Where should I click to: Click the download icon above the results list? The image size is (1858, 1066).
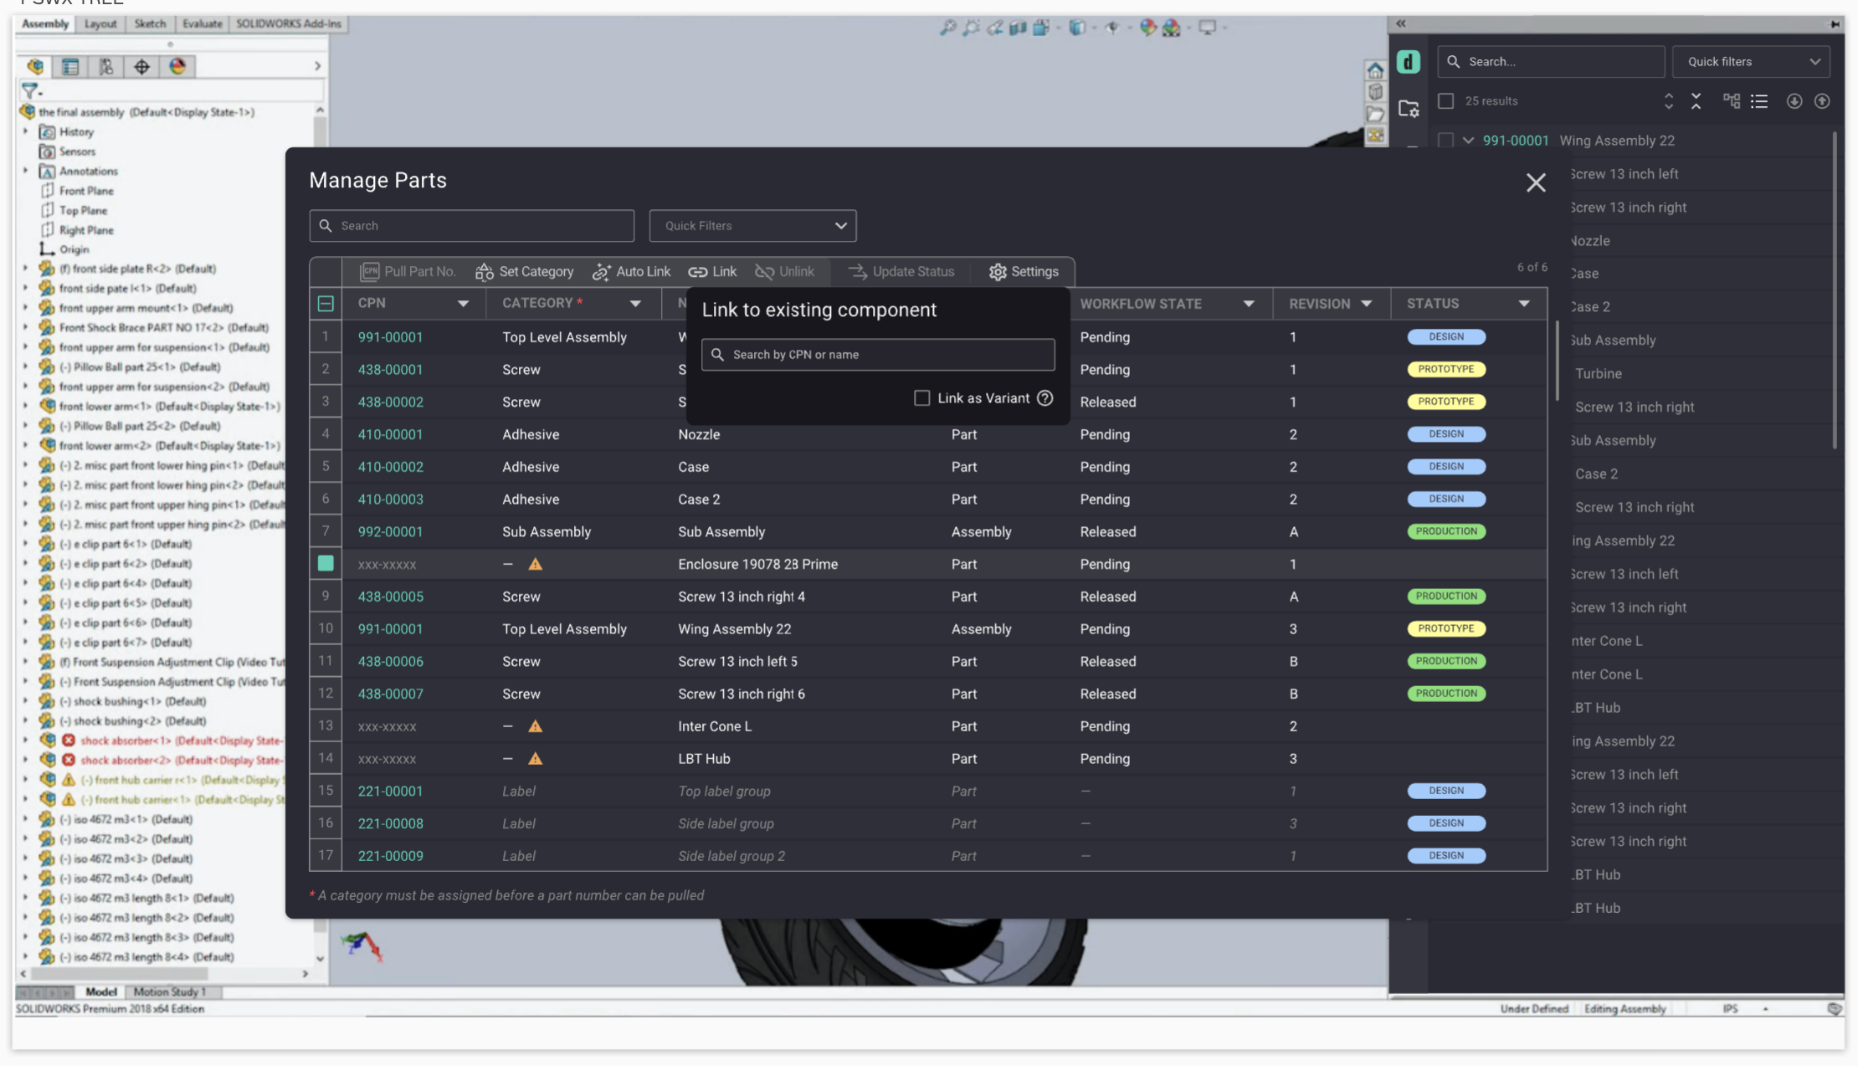1794,100
